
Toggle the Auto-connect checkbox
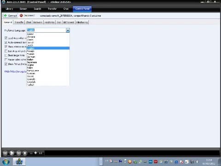click(6, 42)
